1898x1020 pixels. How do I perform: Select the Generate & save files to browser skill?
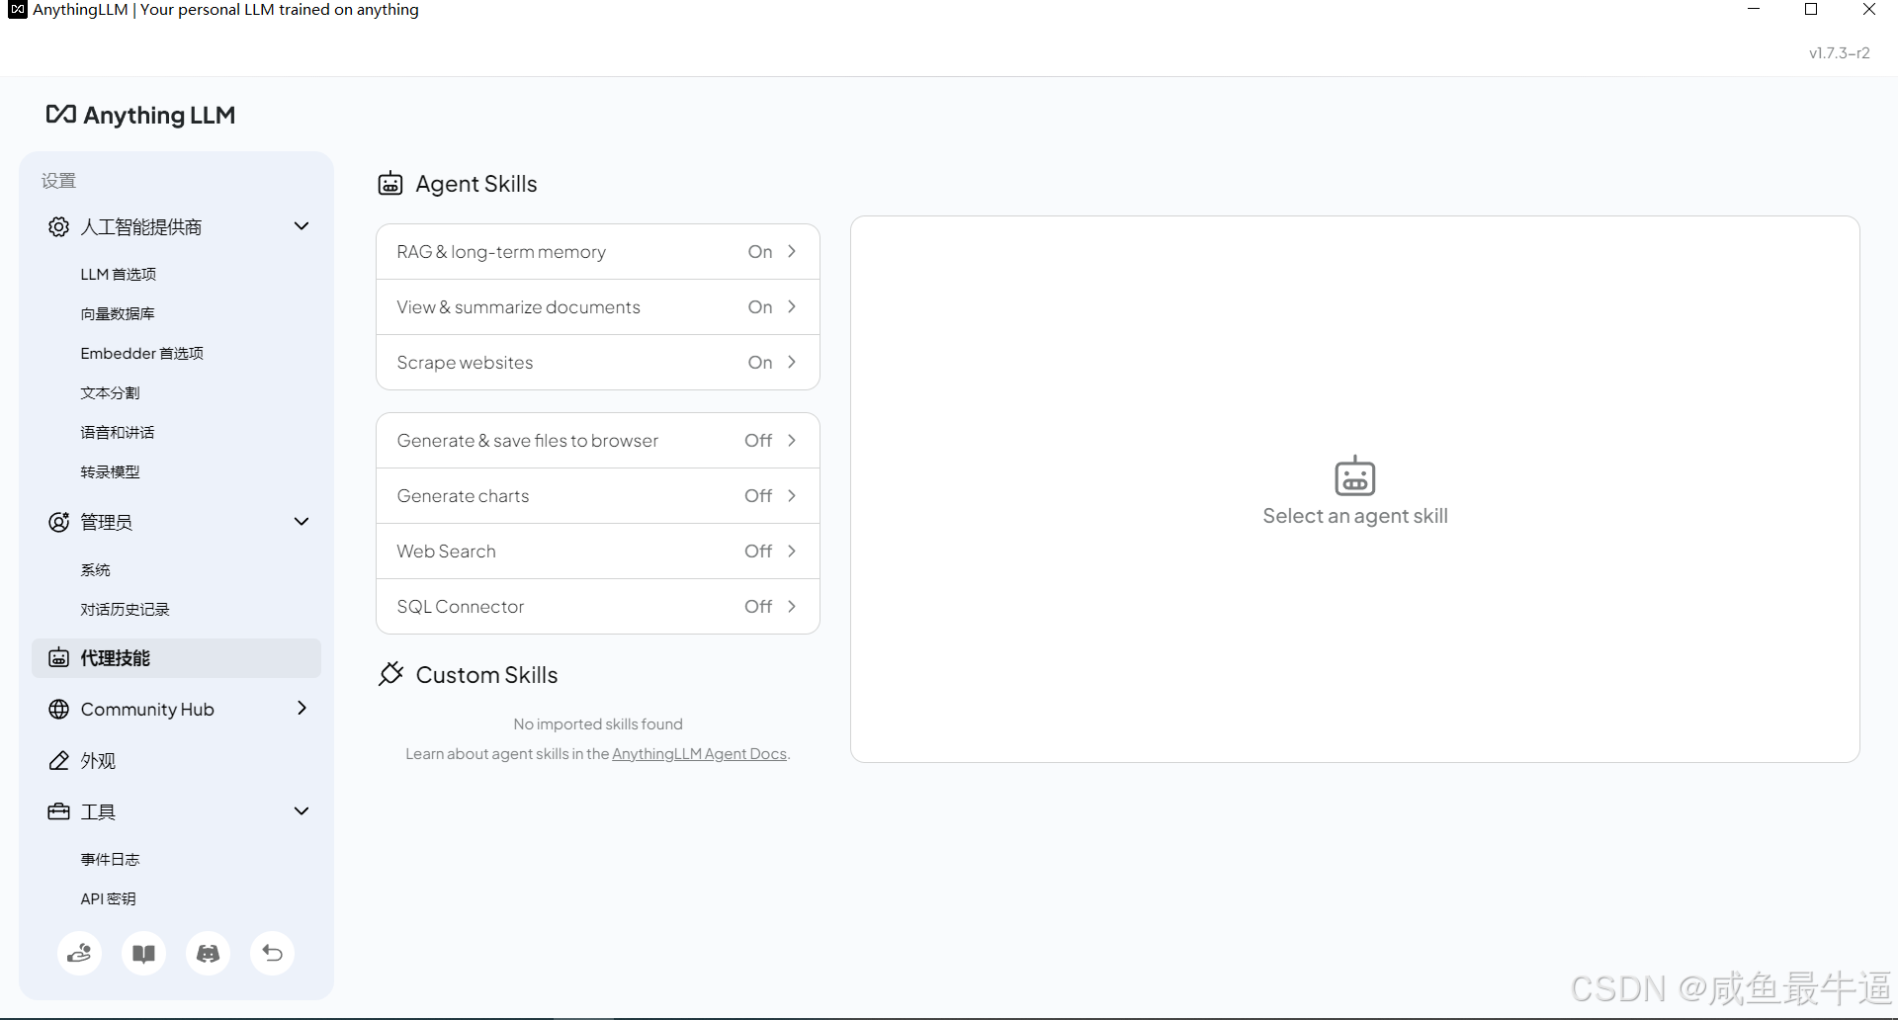coord(598,441)
